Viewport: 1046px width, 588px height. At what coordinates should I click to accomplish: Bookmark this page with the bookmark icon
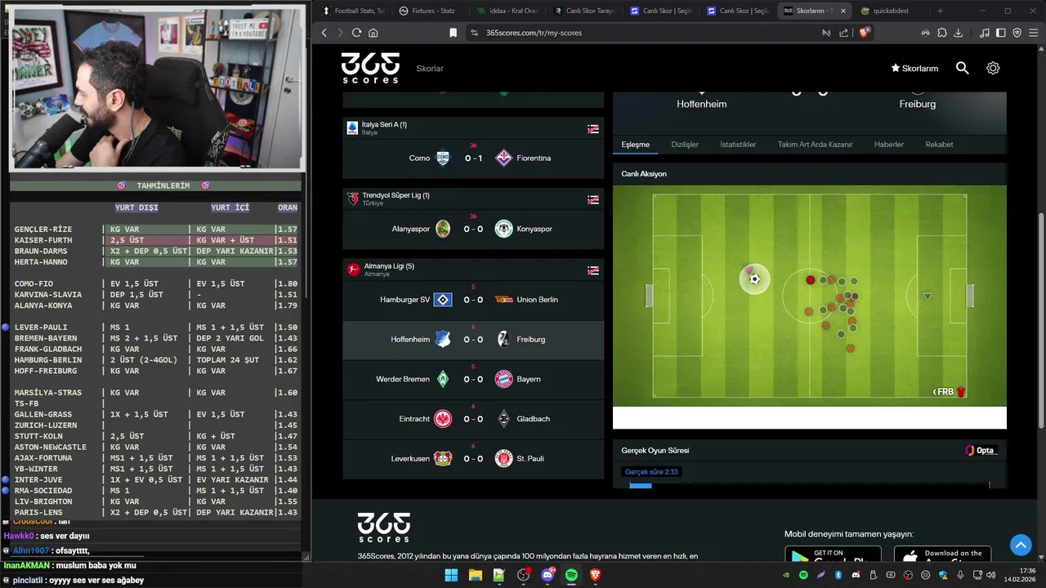pos(454,33)
